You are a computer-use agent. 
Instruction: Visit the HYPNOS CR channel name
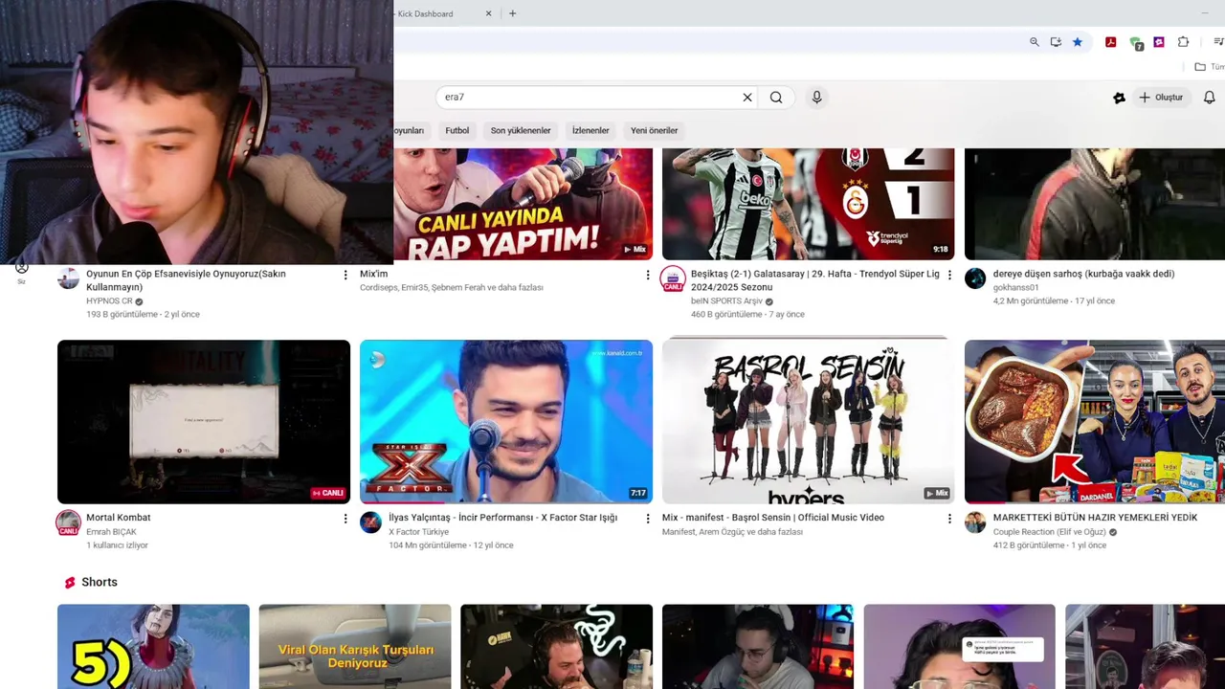point(109,301)
